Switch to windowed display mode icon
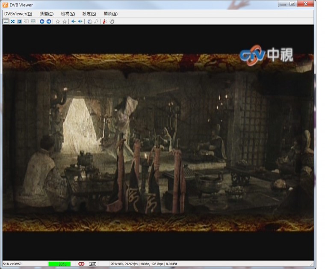This screenshot has height=269, width=325. [6, 21]
